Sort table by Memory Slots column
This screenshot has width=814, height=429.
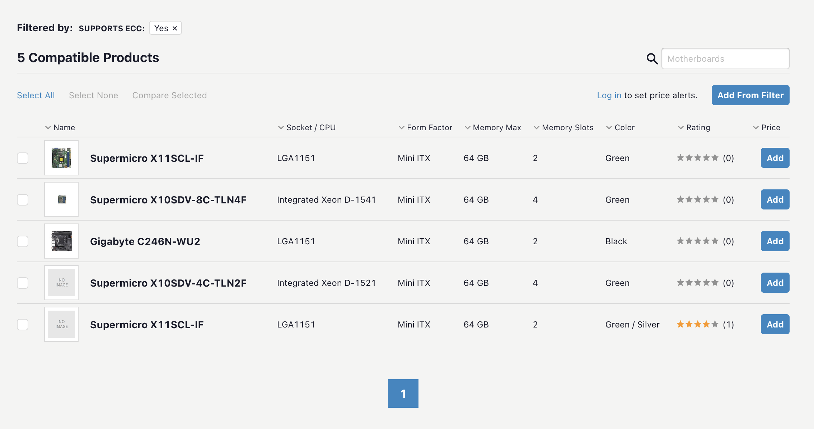click(563, 127)
